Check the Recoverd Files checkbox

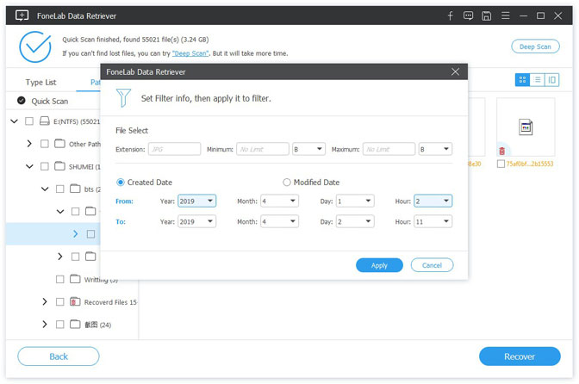coord(59,301)
